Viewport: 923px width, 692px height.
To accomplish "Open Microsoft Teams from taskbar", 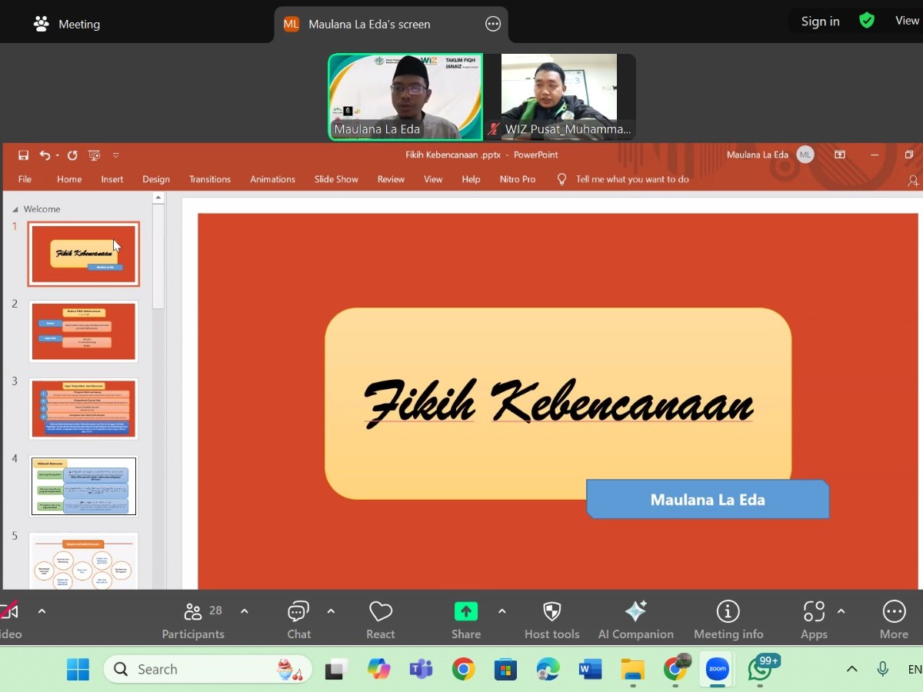I will [421, 669].
